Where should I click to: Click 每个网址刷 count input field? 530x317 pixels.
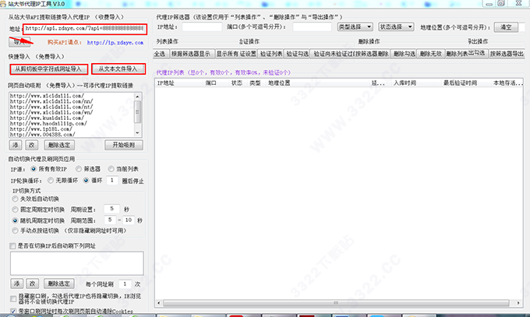click(125, 284)
